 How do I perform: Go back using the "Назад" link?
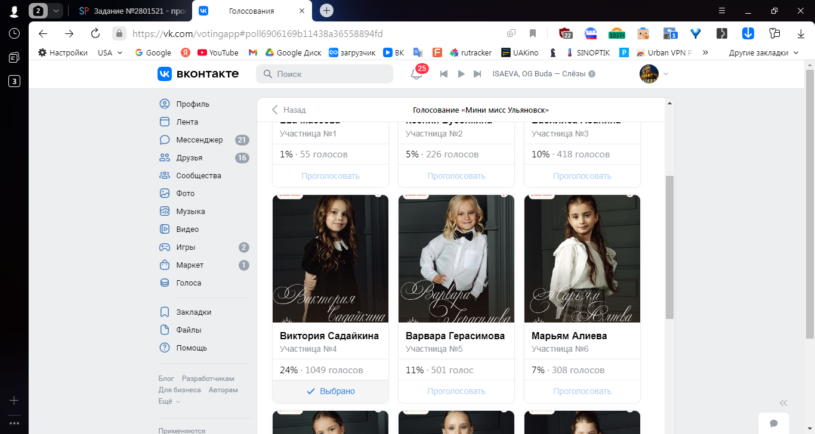289,110
